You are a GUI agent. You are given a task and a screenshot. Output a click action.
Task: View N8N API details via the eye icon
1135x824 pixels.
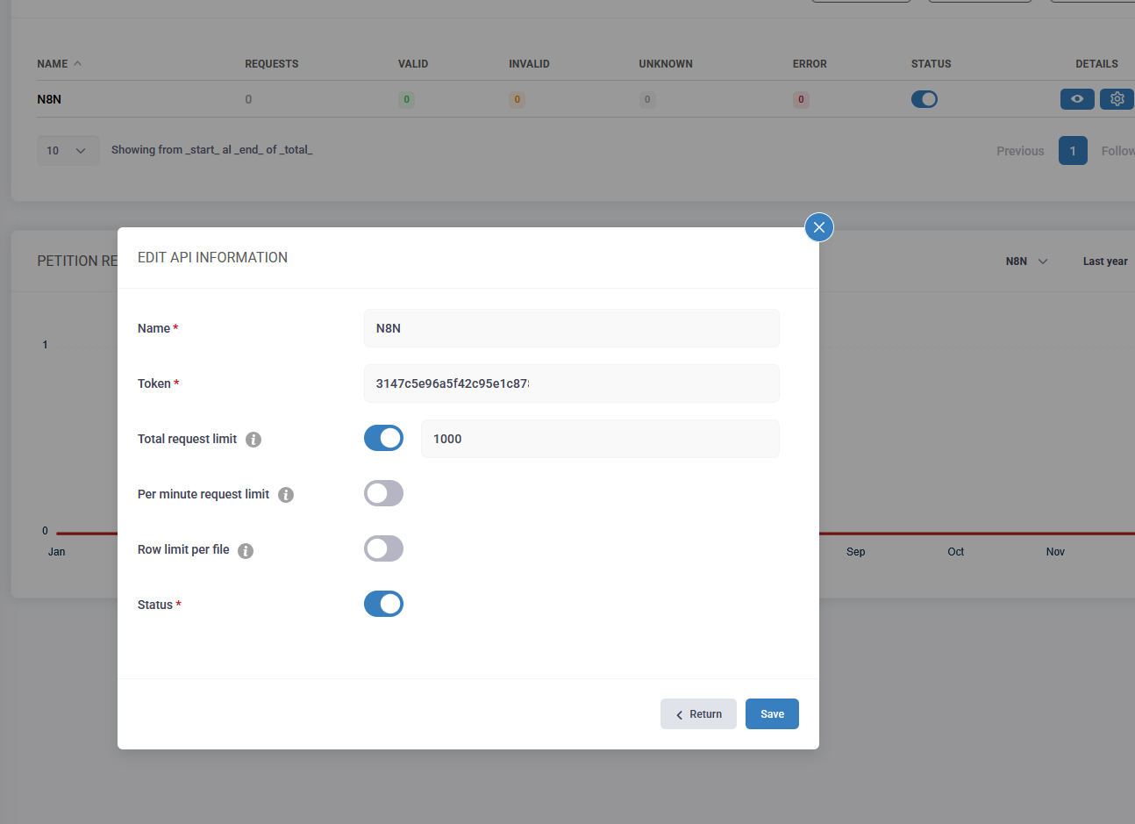tap(1077, 98)
